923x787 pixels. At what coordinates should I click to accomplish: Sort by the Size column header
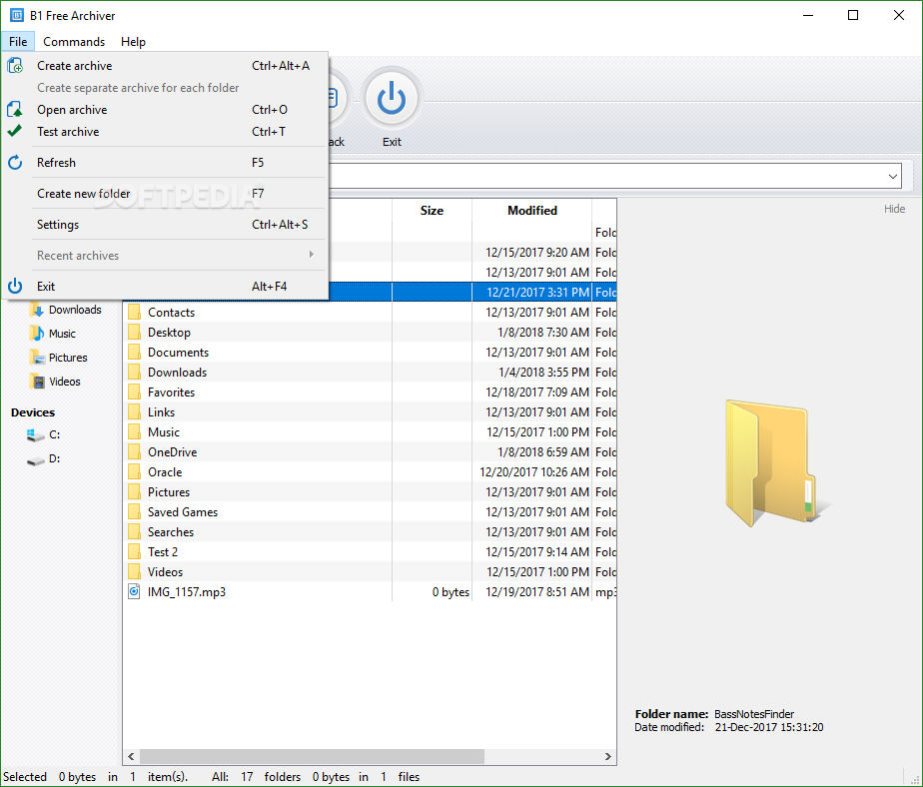(x=432, y=211)
